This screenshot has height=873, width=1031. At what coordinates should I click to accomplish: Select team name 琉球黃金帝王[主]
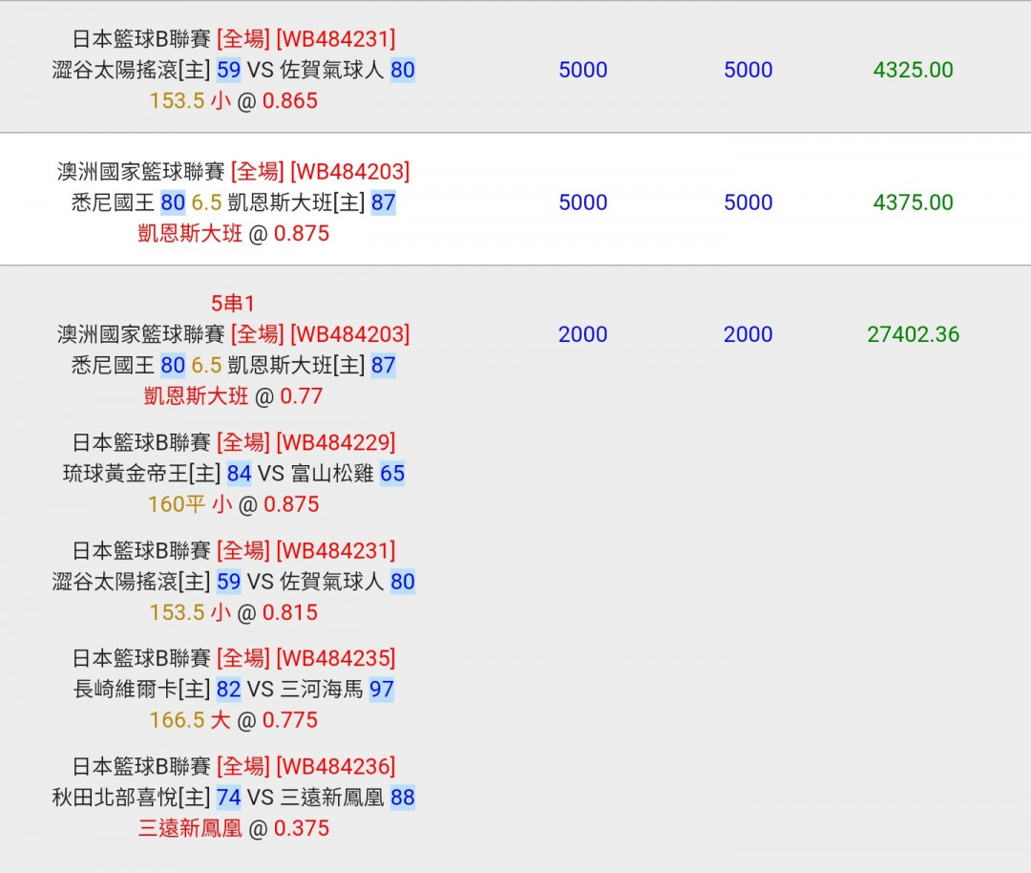[142, 474]
